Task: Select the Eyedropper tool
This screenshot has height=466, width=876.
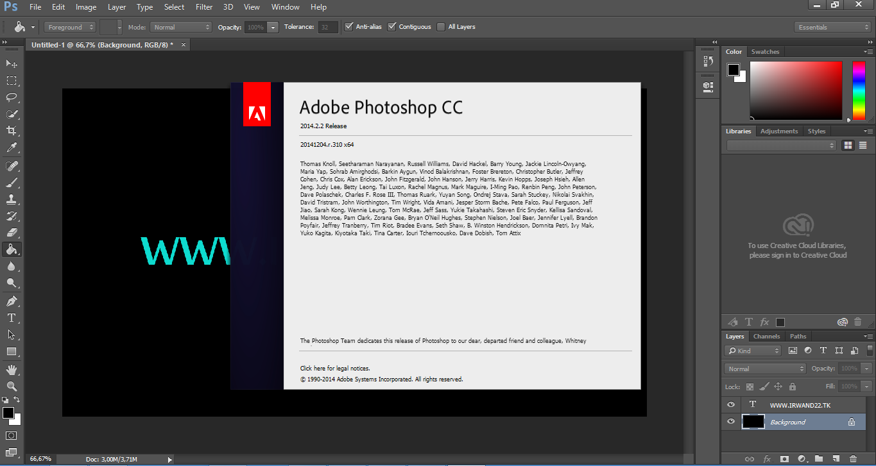Action: 12,147
